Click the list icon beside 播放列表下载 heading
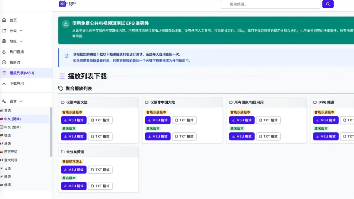The height and width of the screenshot is (199, 354). (62, 76)
